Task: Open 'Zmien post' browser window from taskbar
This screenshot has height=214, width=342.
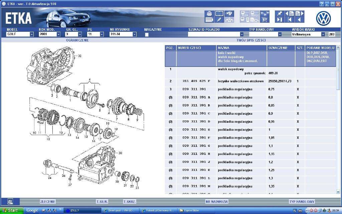Action: (120, 211)
